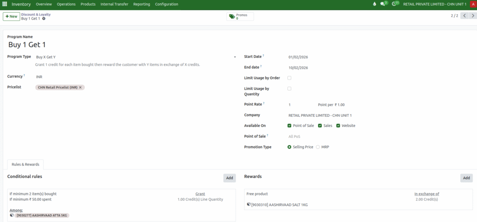Remove CHN Retail Pricelist tag
This screenshot has width=477, height=222.
(x=81, y=87)
